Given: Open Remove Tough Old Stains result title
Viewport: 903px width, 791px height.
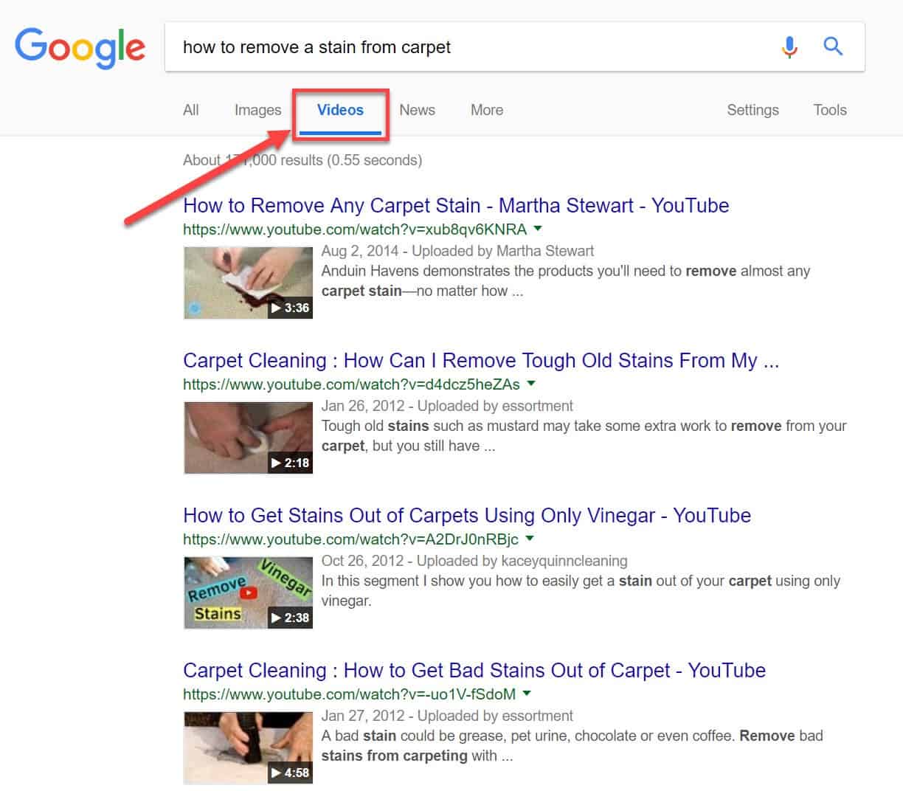Looking at the screenshot, I should (x=481, y=360).
